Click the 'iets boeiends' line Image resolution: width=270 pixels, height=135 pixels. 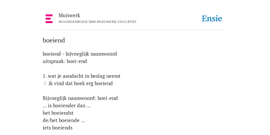(57, 128)
